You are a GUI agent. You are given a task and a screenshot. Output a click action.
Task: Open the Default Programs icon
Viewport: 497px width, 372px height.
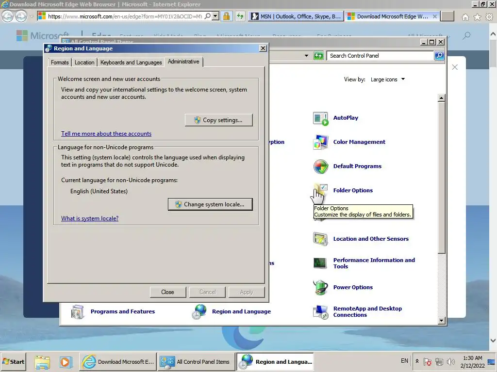(x=320, y=167)
